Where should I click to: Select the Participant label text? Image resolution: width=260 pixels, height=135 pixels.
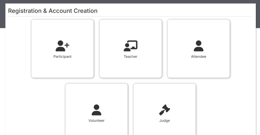pos(62,56)
